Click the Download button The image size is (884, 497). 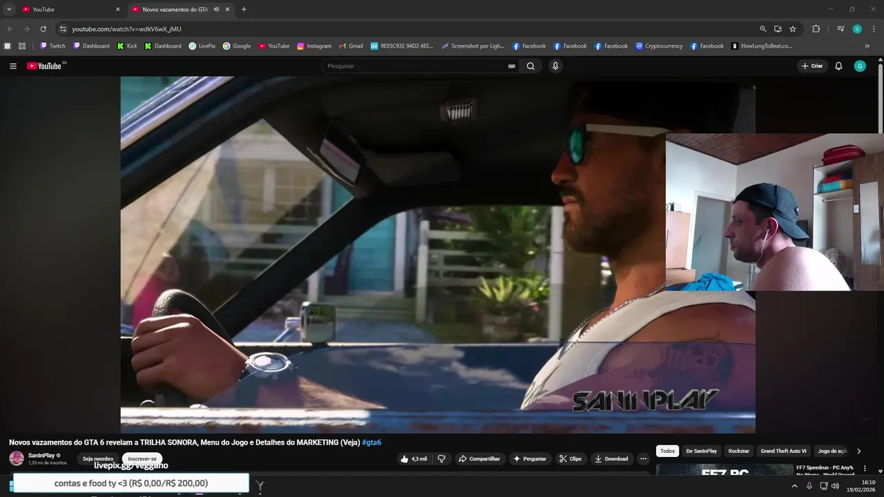[x=611, y=459]
